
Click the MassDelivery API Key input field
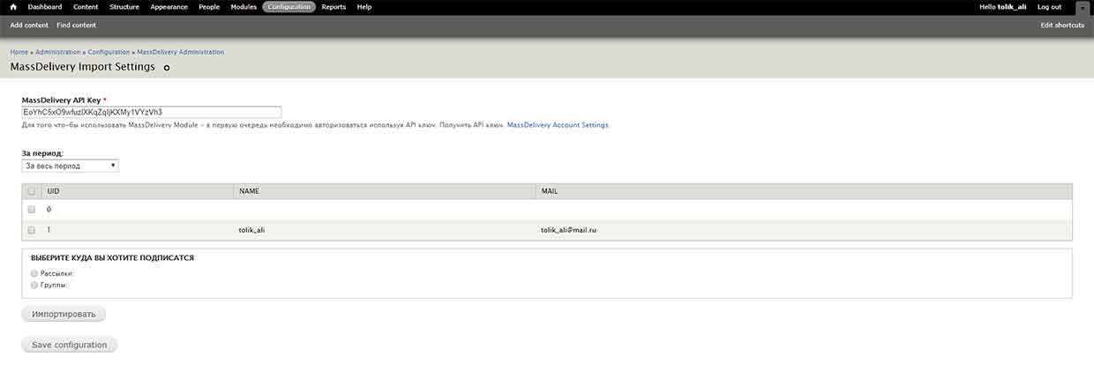point(151,112)
